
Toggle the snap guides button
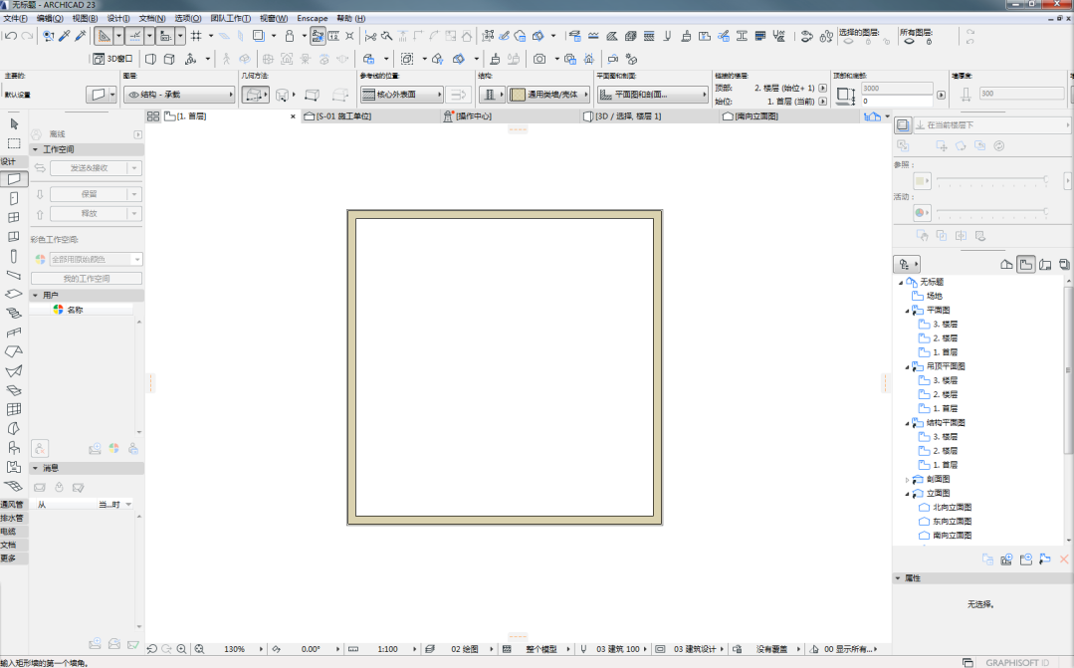(135, 36)
